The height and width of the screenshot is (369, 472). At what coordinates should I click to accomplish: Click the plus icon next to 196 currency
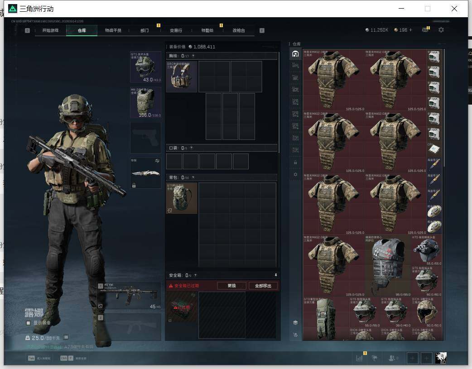410,30
